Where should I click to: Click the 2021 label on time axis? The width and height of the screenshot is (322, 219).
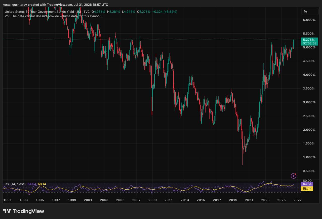249,200
